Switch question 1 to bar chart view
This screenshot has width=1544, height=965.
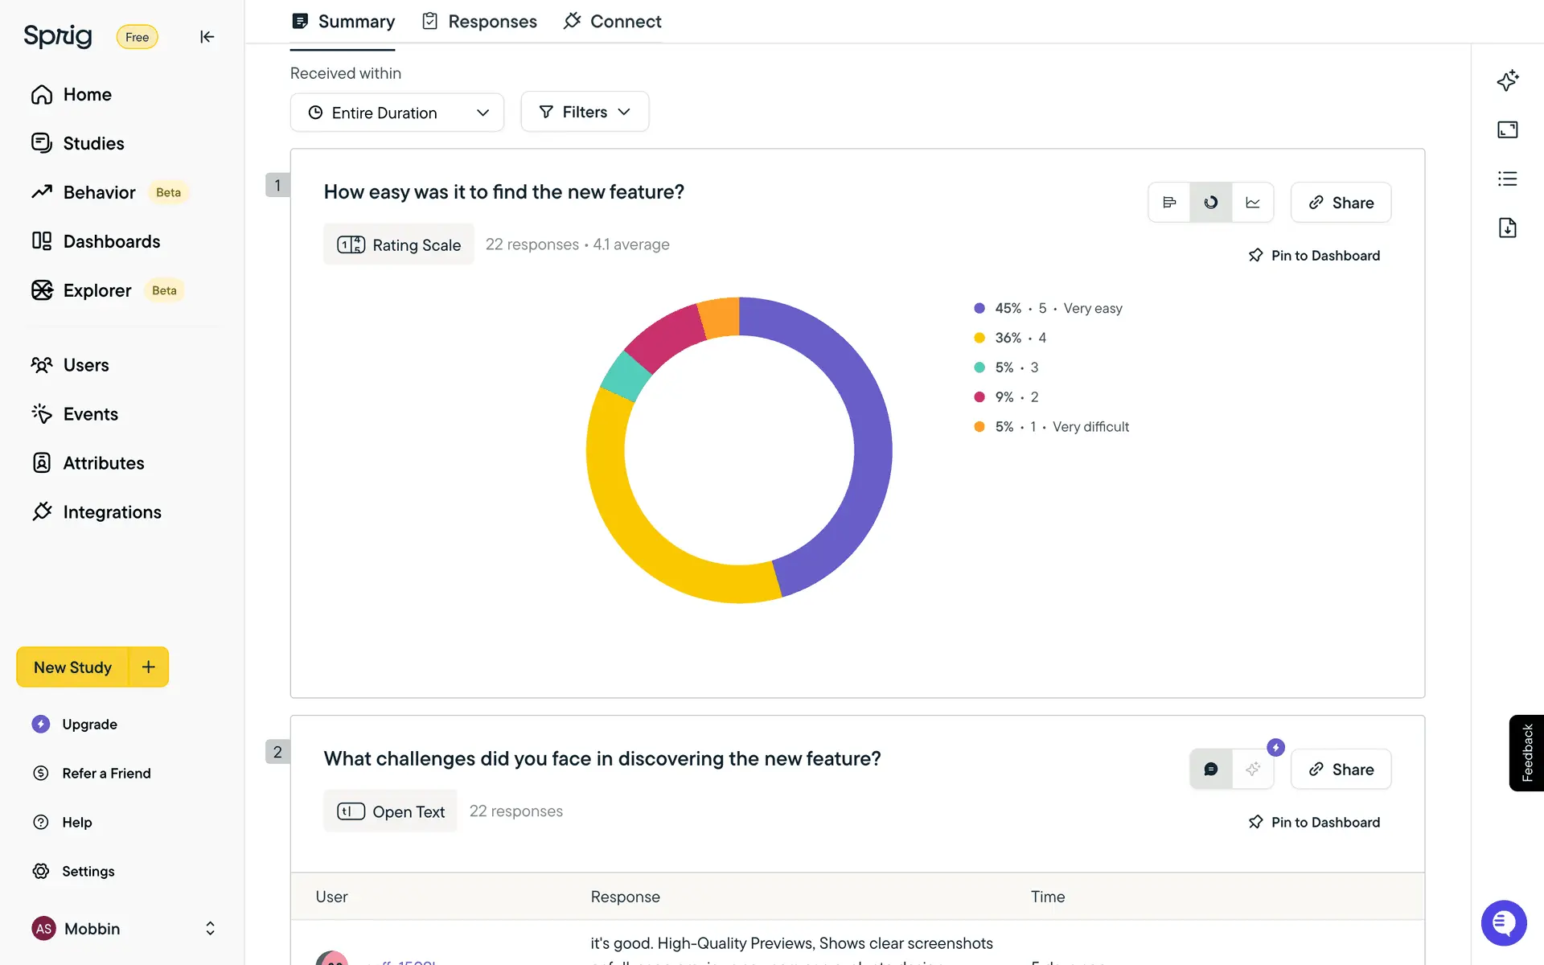[1169, 203]
